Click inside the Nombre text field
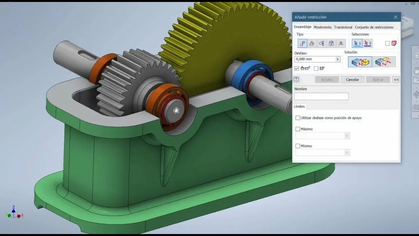This screenshot has width=419, height=236. [321, 96]
